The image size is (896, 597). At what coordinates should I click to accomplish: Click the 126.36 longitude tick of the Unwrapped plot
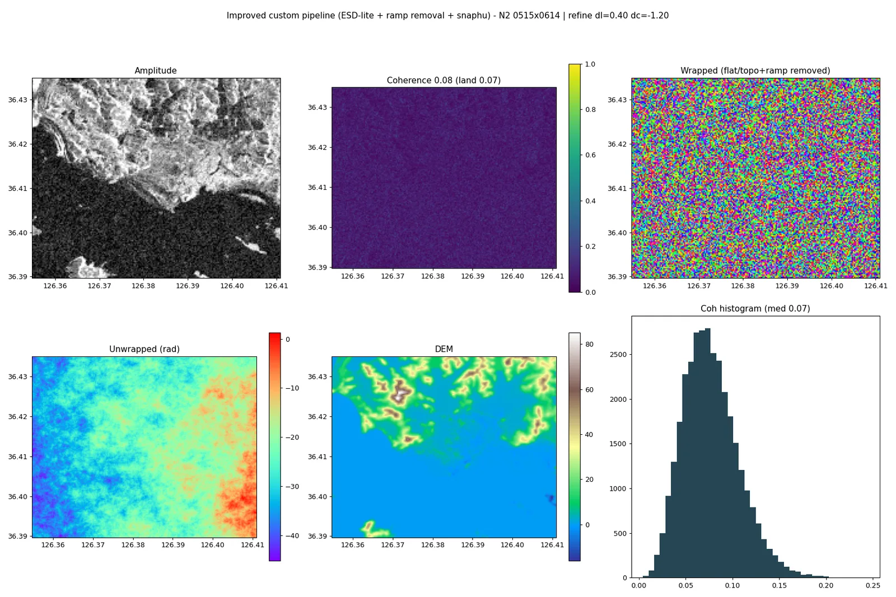tap(53, 546)
